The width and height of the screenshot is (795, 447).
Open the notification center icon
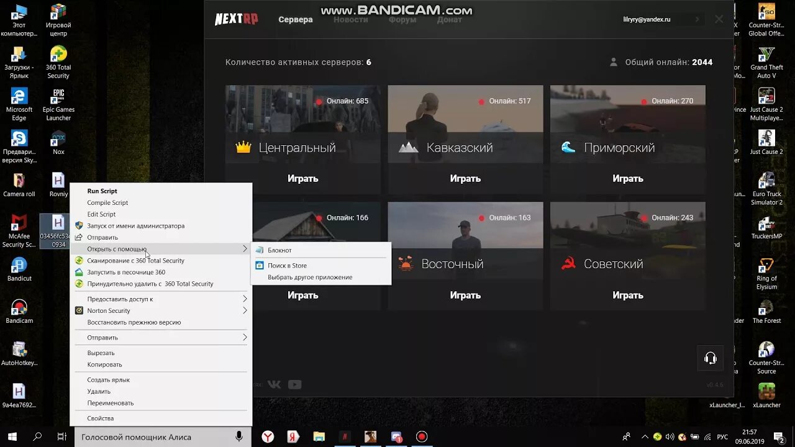tap(778, 436)
